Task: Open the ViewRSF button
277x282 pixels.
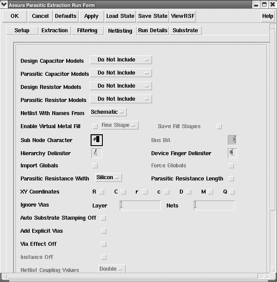Action: point(183,16)
